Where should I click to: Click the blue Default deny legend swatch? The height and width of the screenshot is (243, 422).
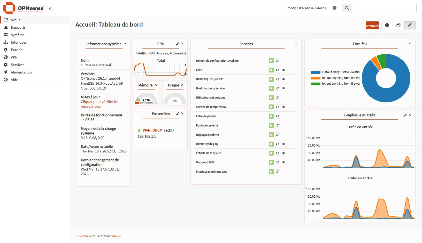tap(315, 72)
